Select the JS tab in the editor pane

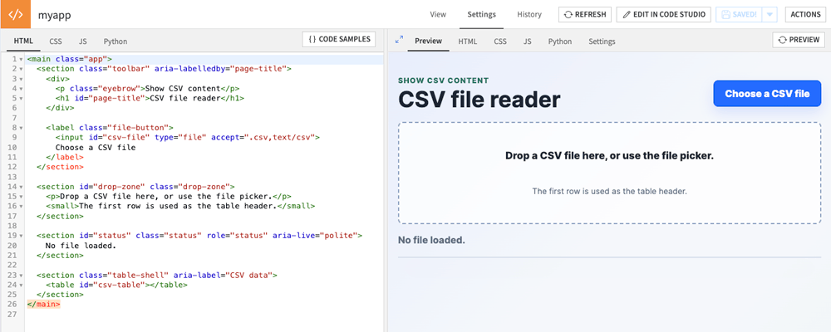click(82, 41)
